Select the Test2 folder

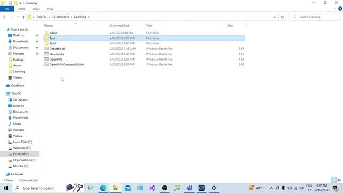(x=53, y=43)
